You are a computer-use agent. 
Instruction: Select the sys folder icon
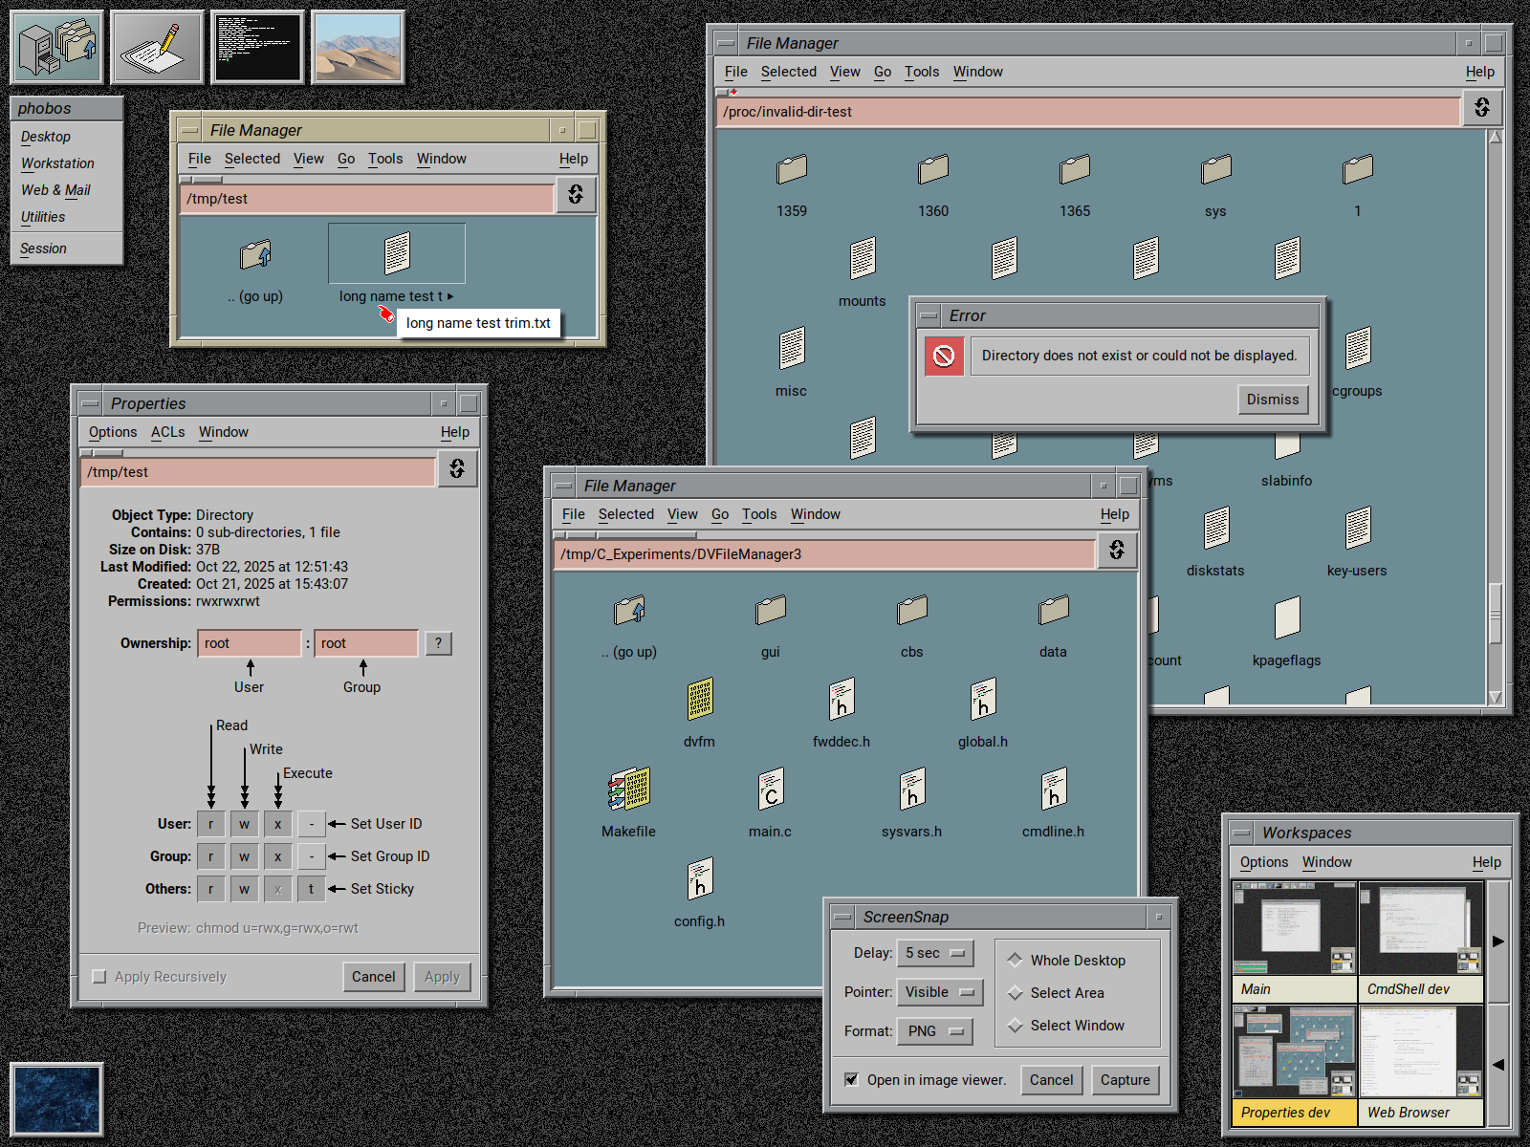(x=1216, y=169)
